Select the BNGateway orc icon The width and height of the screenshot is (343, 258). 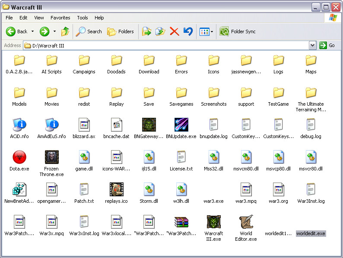tap(149, 125)
